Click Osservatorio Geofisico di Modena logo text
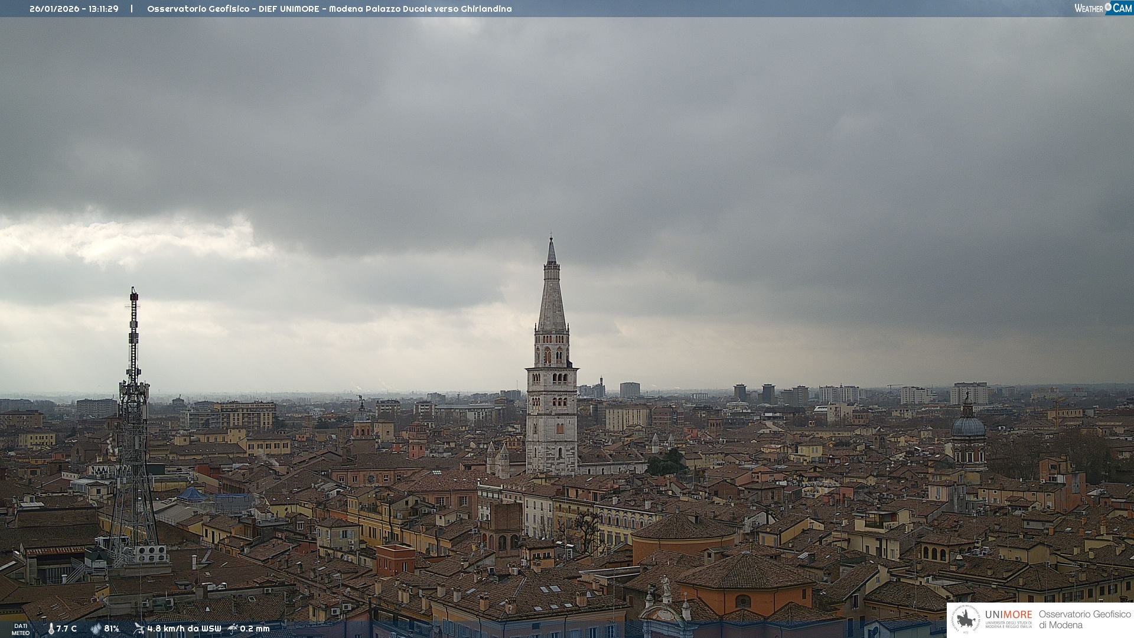This screenshot has width=1134, height=638. pyautogui.click(x=1084, y=619)
